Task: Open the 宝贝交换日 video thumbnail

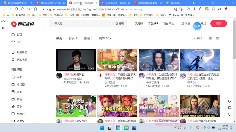Action: pyautogui.click(x=76, y=106)
